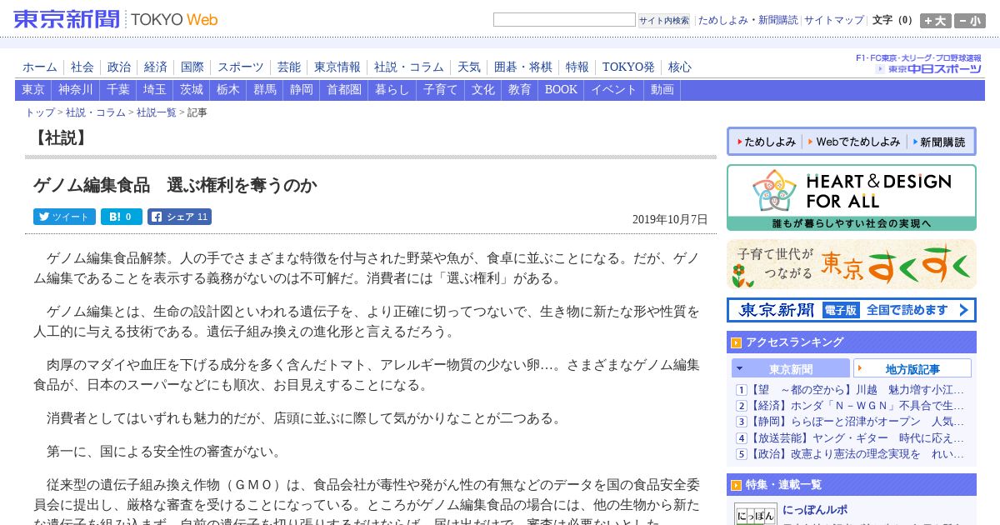
Task: Open ranking item 2 about ホンダ
Action: click(856, 406)
